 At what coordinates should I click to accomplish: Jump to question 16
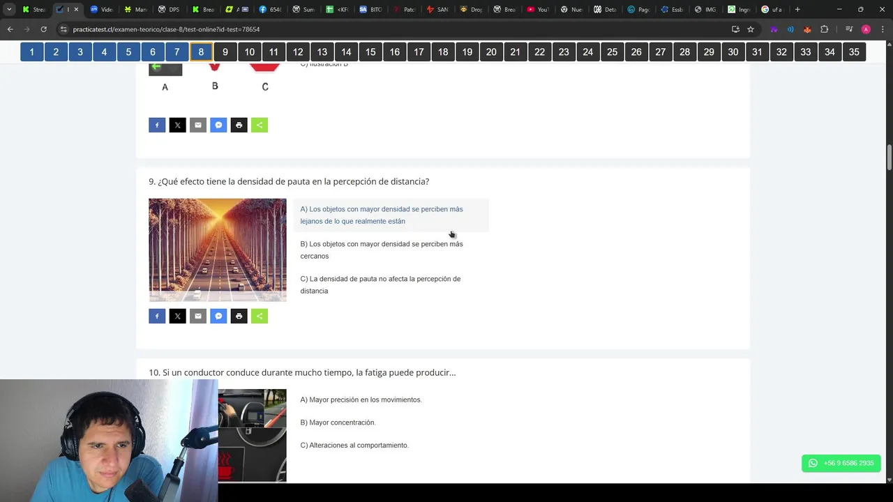[x=394, y=52]
